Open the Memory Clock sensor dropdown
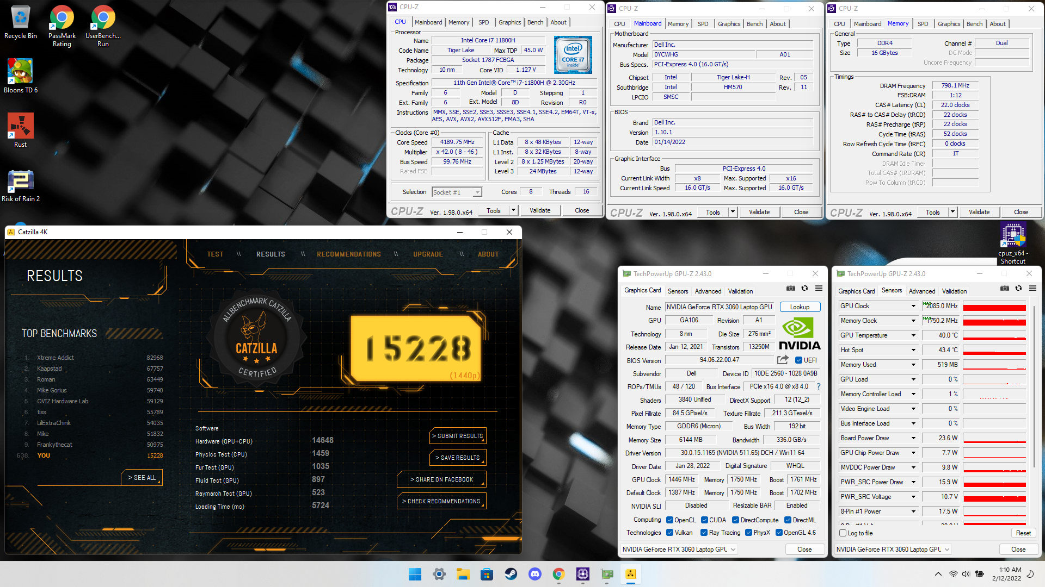This screenshot has height=587, width=1045. click(913, 321)
